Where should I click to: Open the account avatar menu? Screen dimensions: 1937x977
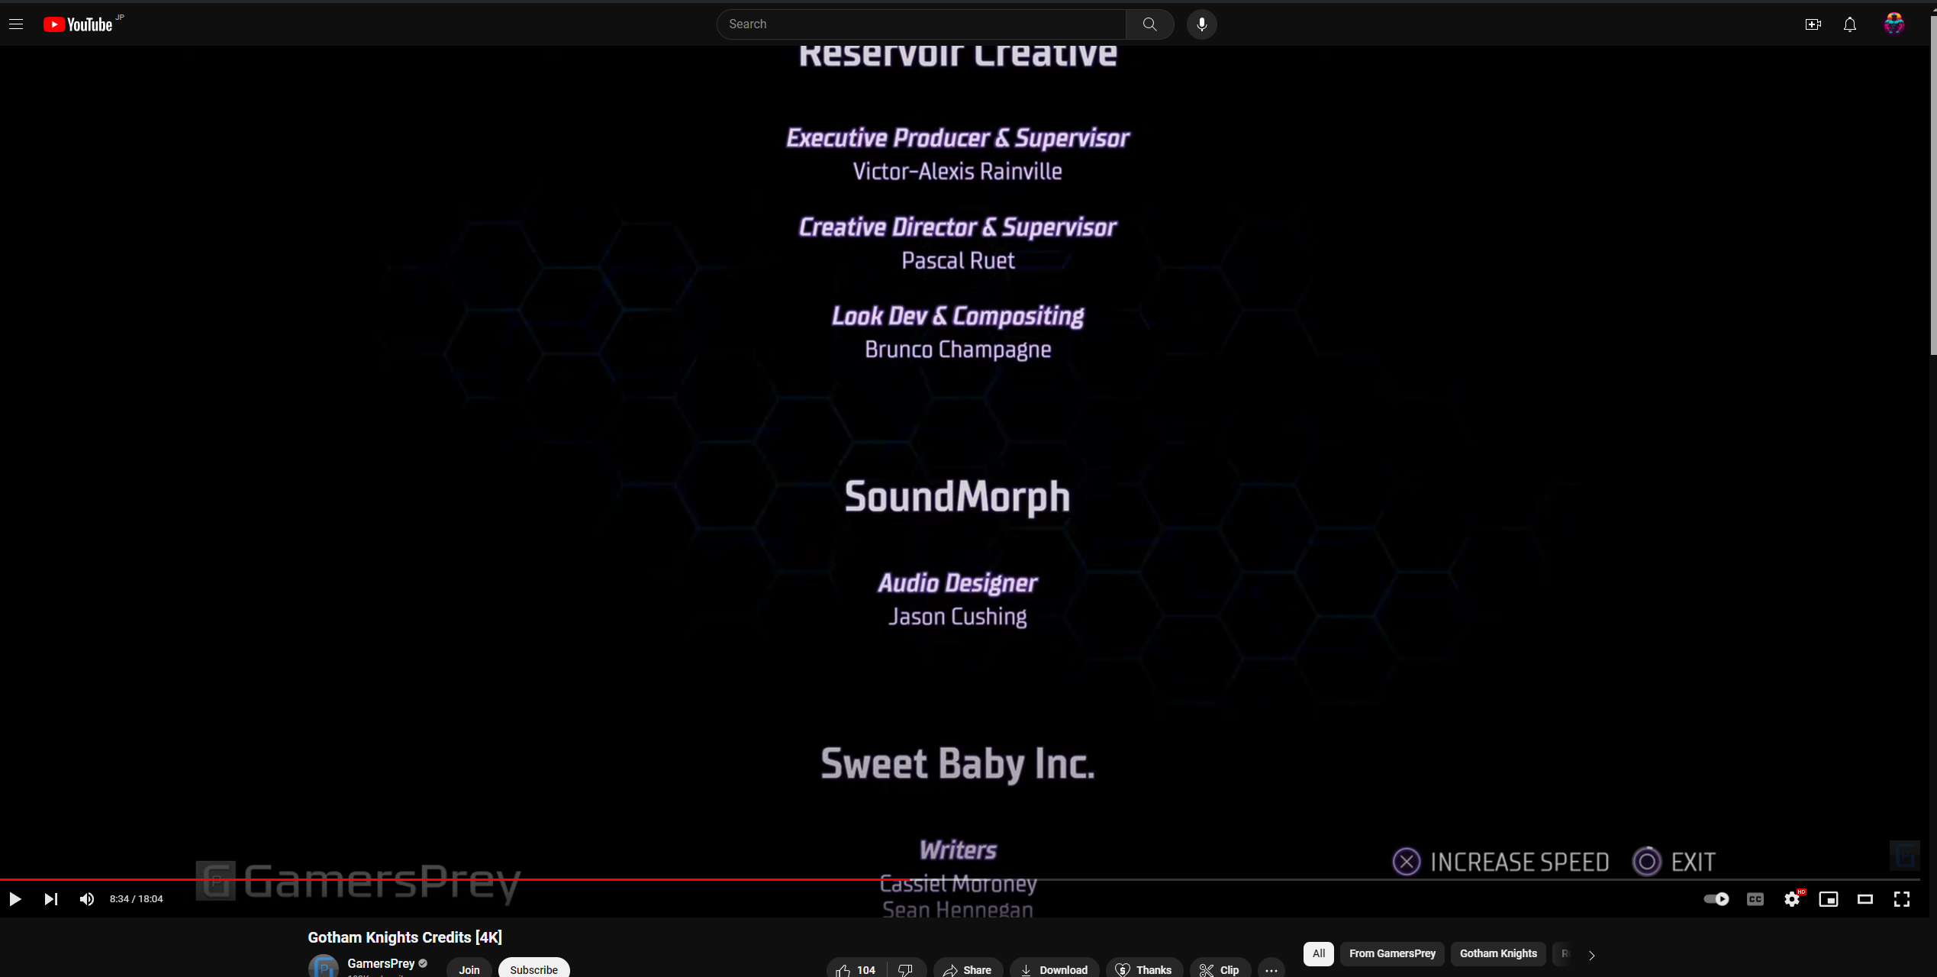click(x=1894, y=24)
